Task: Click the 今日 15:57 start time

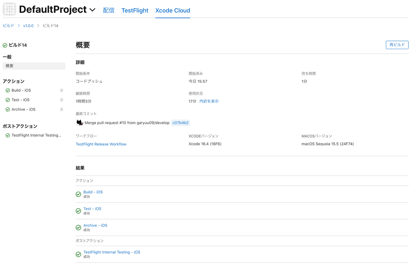Action: pos(198,81)
